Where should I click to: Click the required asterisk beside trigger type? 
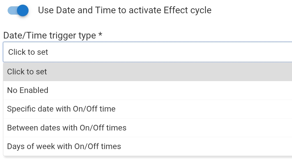pos(100,35)
